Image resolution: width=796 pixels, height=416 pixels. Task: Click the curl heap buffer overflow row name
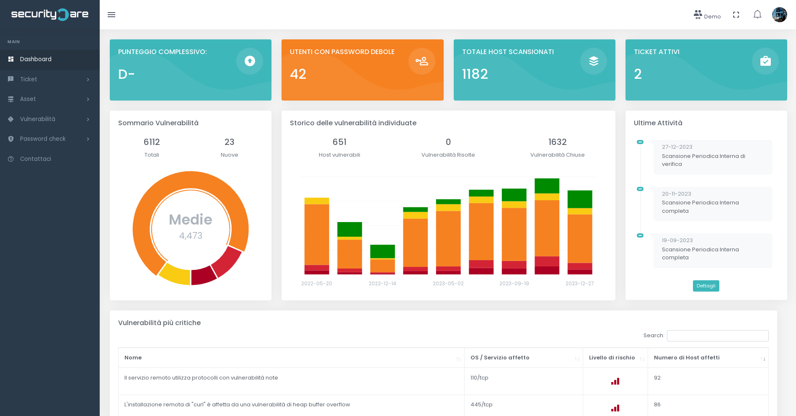[237, 404]
